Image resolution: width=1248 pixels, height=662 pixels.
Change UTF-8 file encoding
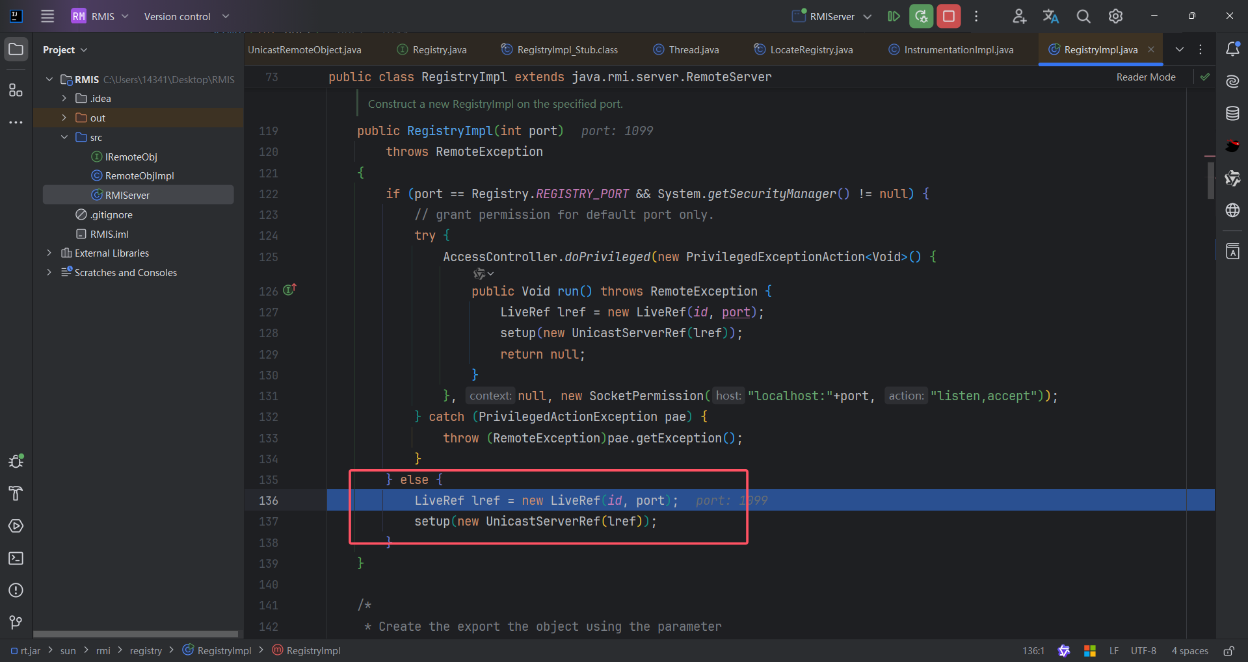tap(1143, 650)
